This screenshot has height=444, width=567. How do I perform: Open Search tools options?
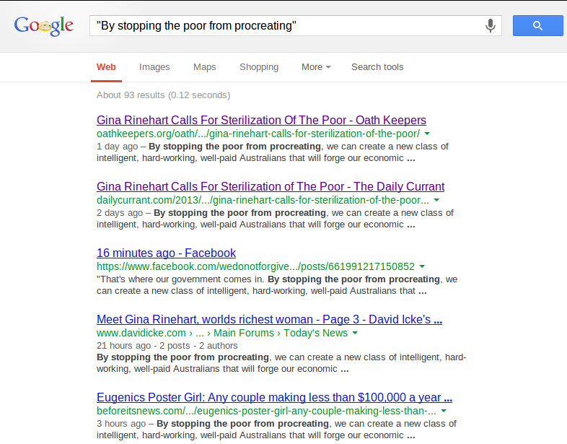[377, 67]
